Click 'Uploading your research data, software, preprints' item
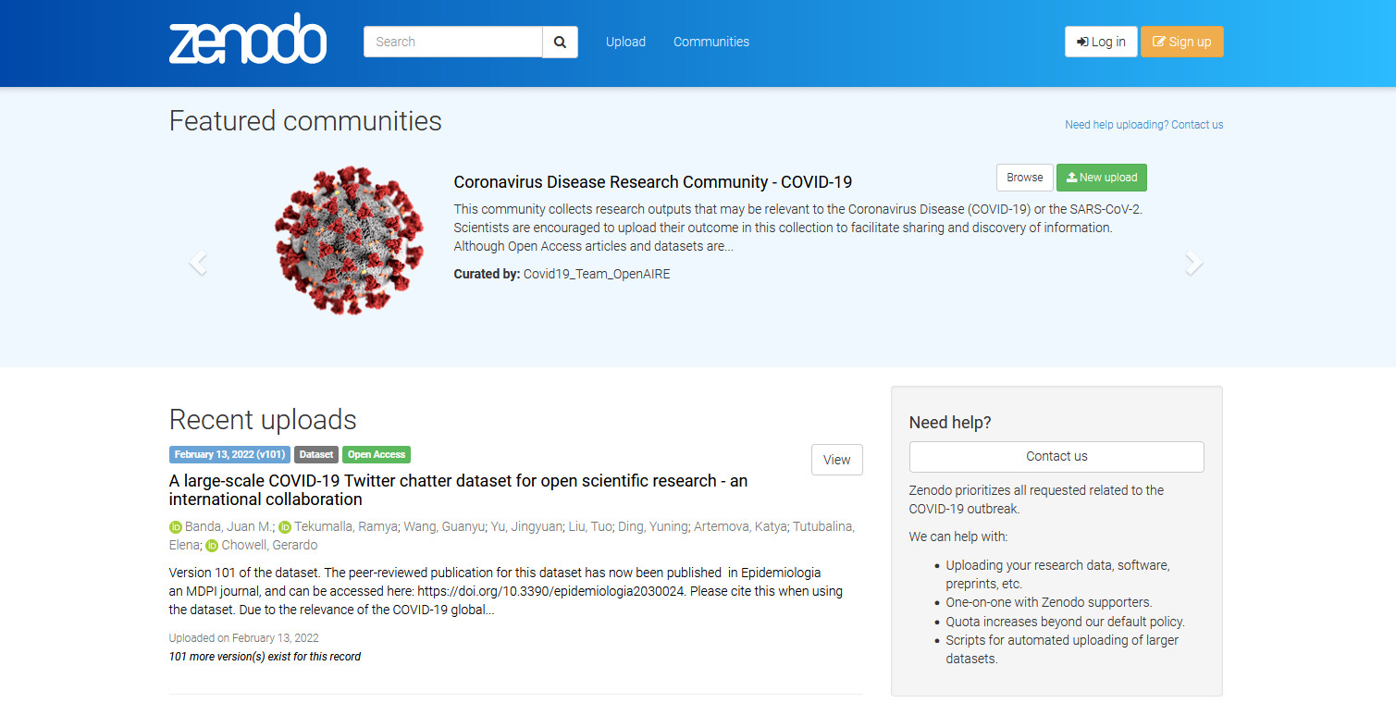 [x=1057, y=574]
